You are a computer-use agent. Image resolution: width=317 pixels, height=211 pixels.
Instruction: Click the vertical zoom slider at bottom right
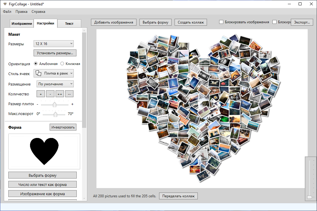click(310, 179)
